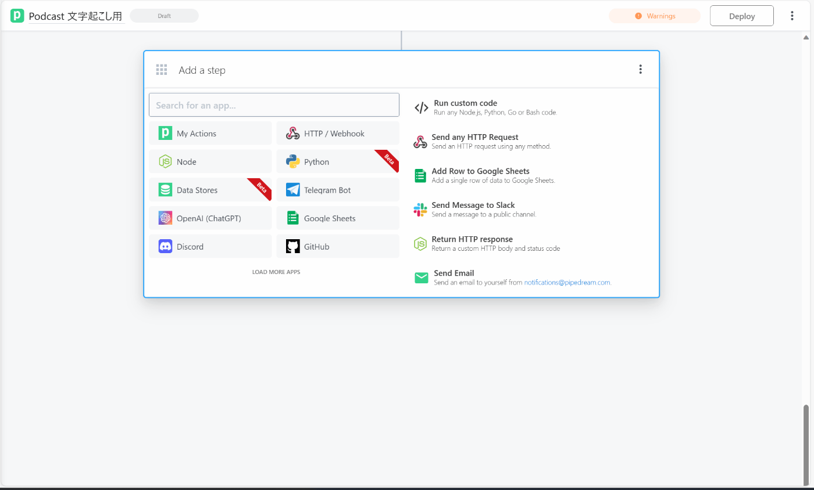
Task: Click the text 'Send a message to a public channel.'
Action: [484, 214]
